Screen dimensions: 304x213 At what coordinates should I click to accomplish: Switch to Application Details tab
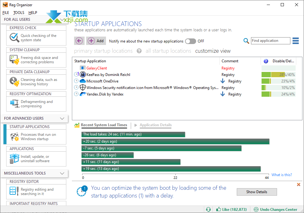[156, 125]
